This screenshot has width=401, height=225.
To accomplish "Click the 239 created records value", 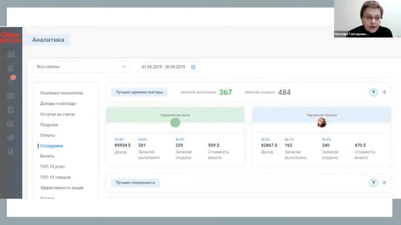I will (x=179, y=145).
